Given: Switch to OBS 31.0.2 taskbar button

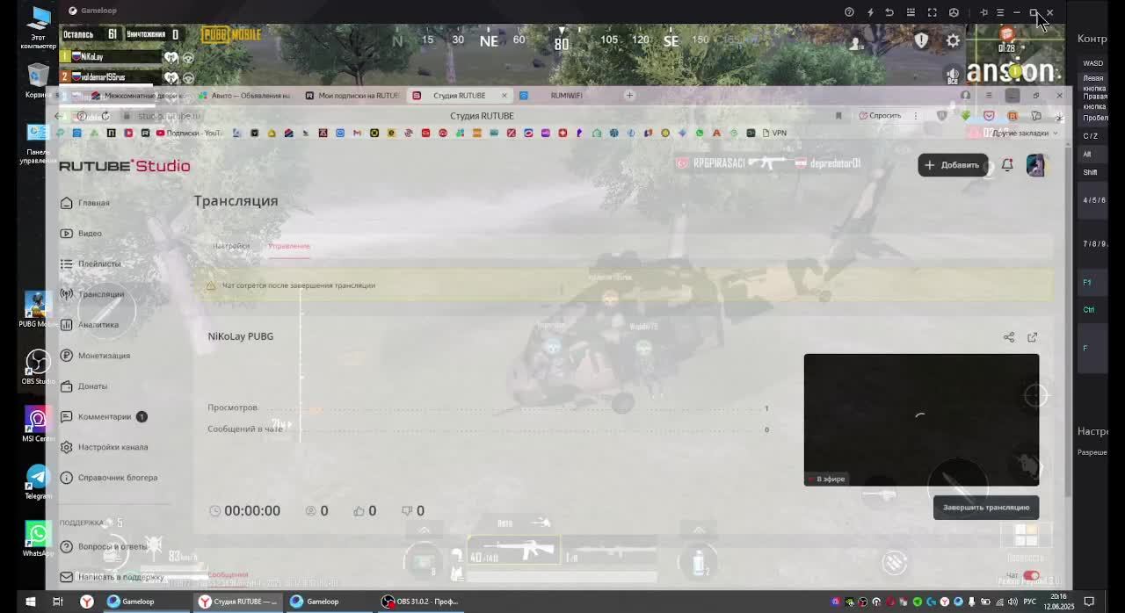Looking at the screenshot, I should tap(420, 602).
